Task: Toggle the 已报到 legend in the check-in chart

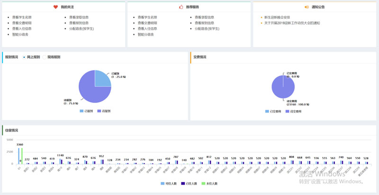Action: 84,111
